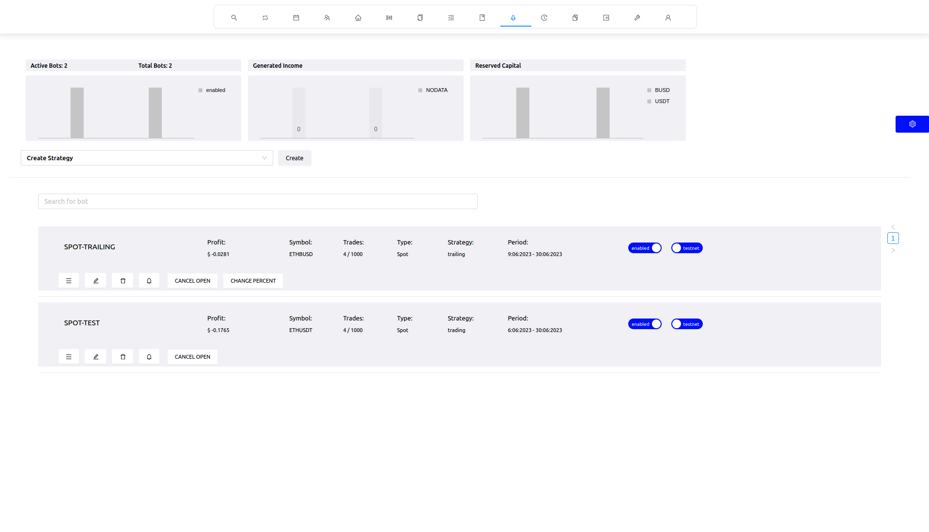
Task: Disable the enabled switch for SPOT-TEST
Action: click(645, 324)
